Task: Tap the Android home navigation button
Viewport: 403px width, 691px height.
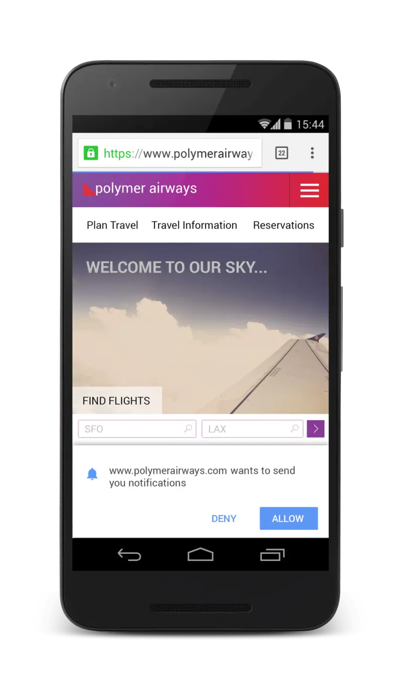Action: point(200,554)
